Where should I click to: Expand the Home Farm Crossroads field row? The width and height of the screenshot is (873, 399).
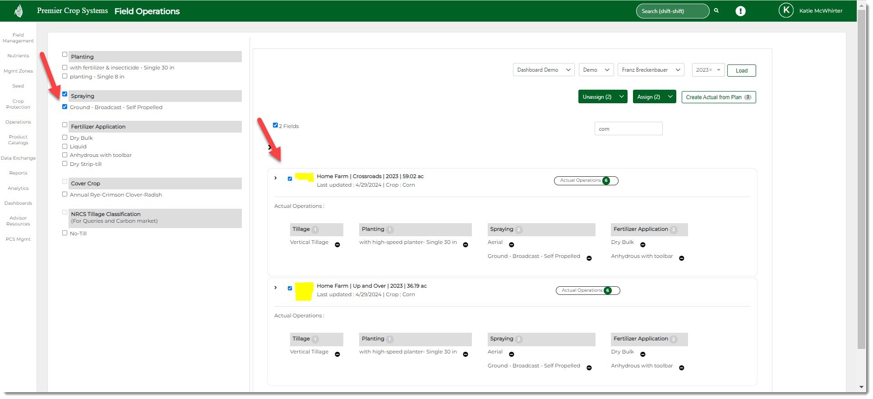(276, 178)
